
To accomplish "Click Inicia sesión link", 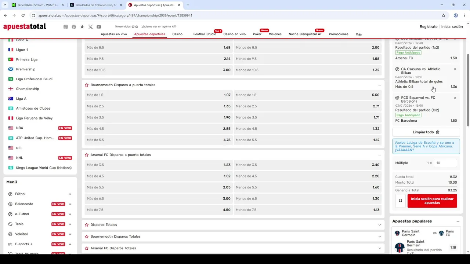I will [452, 27].
